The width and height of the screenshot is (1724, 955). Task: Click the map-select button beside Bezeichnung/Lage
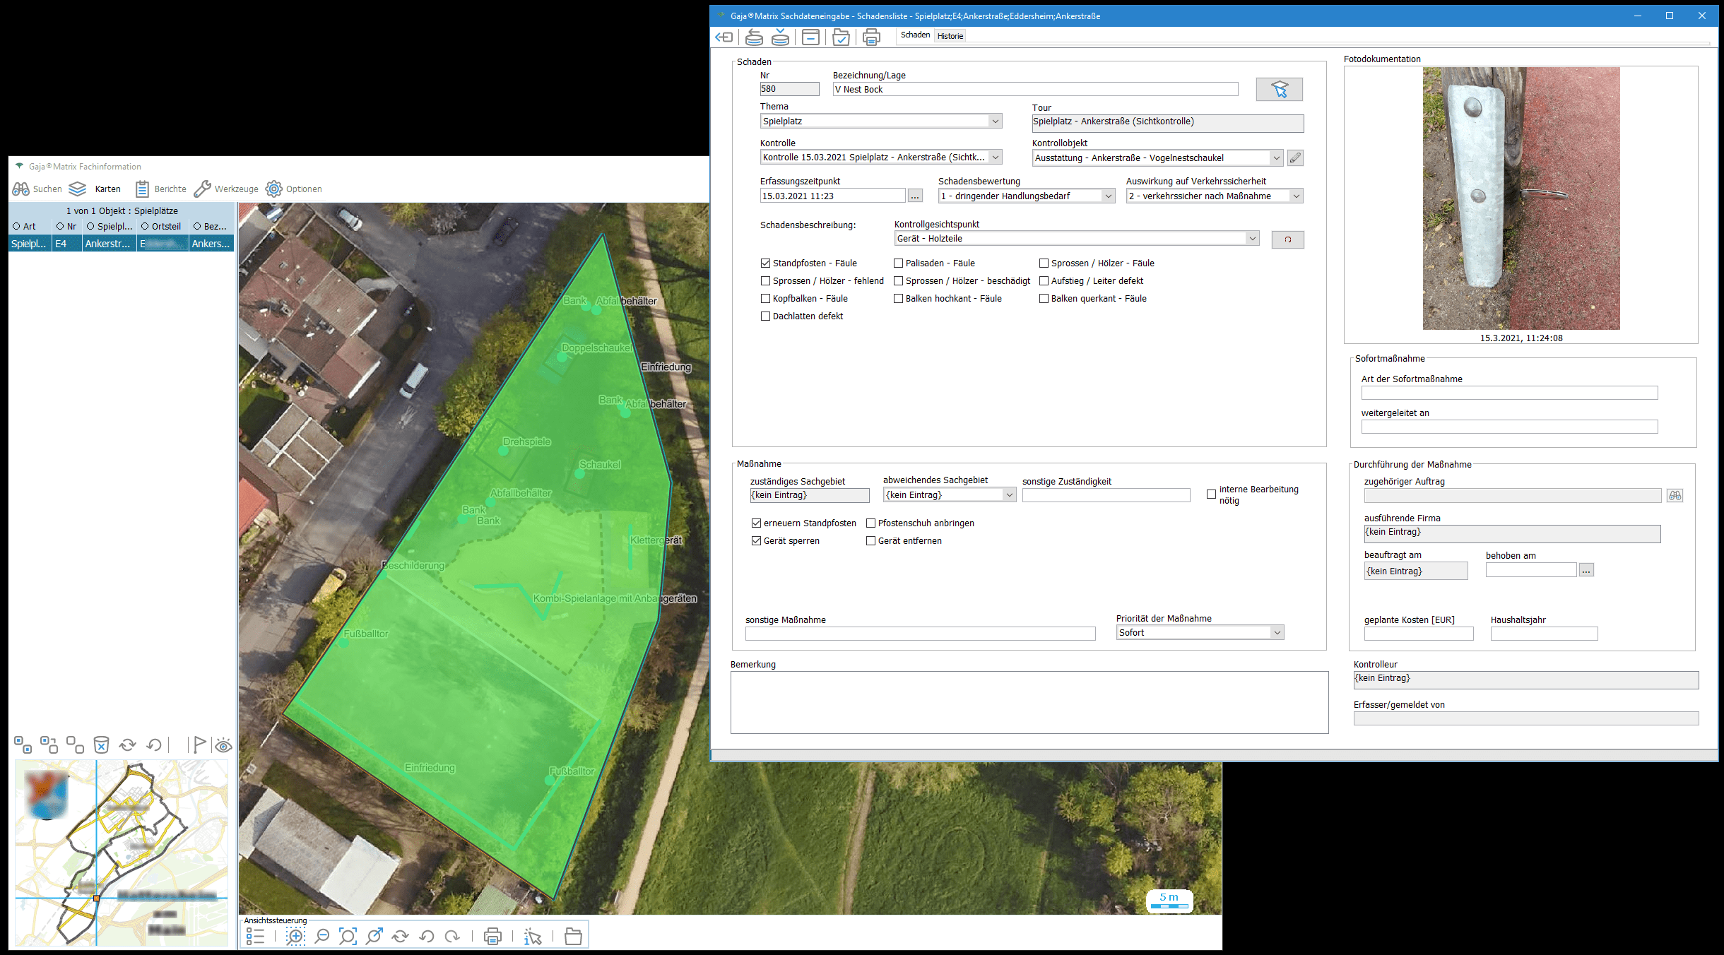(1279, 89)
